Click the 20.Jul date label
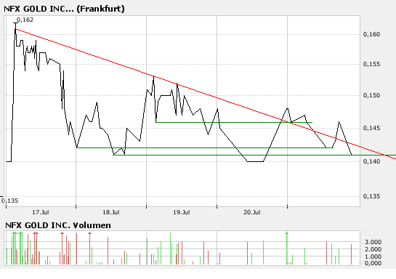Image resolution: width=396 pixels, height=279 pixels. [x=252, y=212]
